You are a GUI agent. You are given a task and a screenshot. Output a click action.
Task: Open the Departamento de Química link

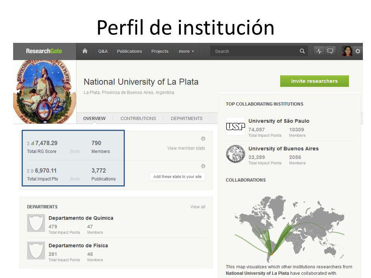[81, 218]
